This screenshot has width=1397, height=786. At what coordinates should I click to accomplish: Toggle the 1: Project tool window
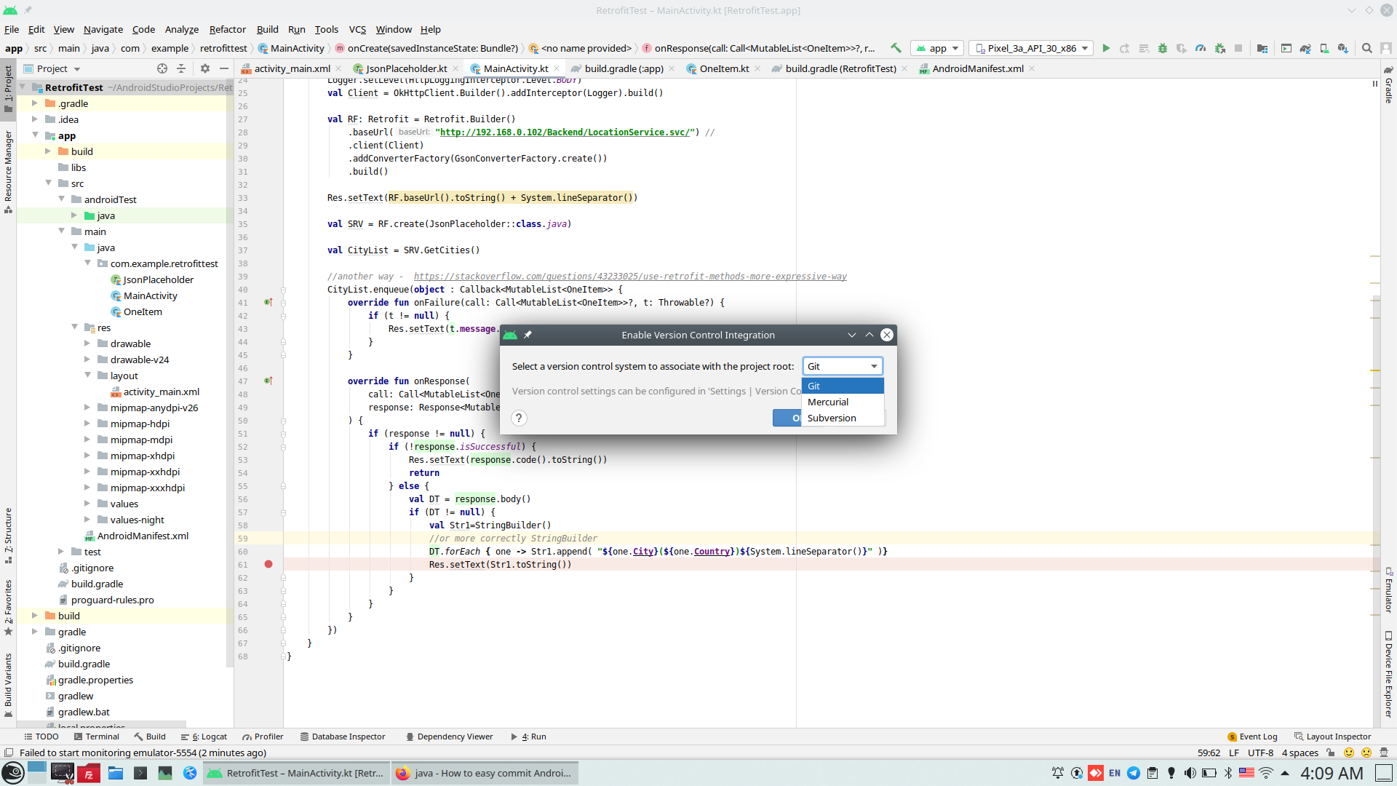8,87
